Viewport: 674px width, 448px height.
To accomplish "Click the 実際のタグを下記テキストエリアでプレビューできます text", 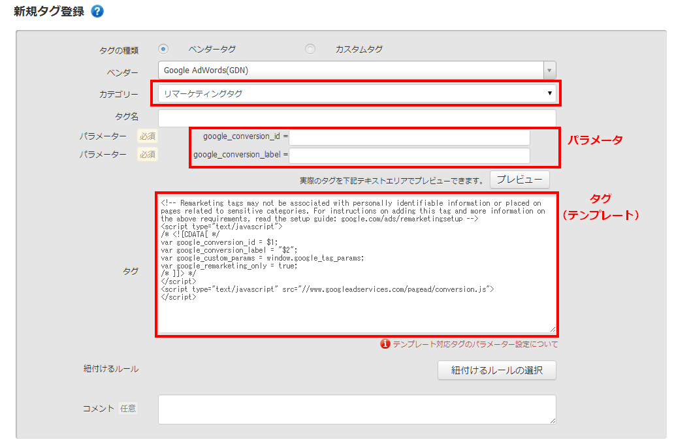I will (392, 181).
